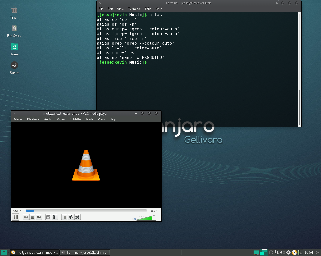
Task: Skip to previous track in VLC
Action: coord(26,217)
